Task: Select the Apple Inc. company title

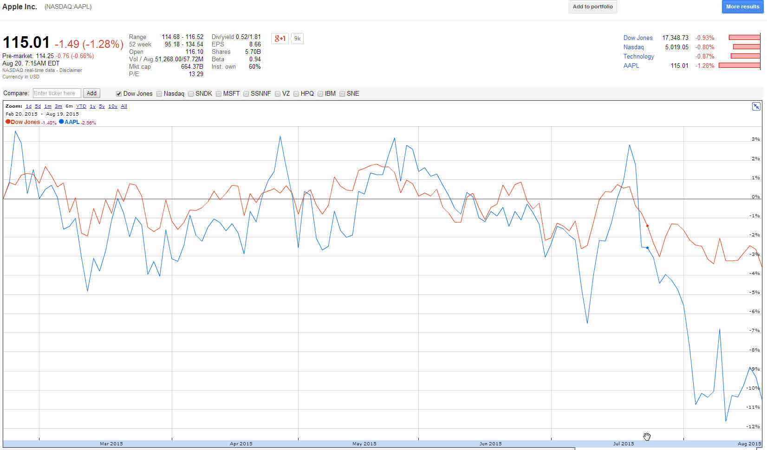Action: pos(19,7)
